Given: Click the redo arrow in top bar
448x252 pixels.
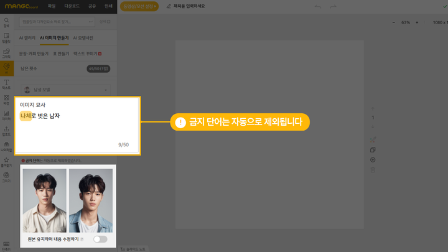Looking at the screenshot, I should coord(333,6).
